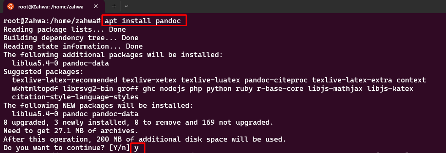Screen dimensions: 446x153
Task: Click the Suggested packages: heading
Action: (43, 72)
